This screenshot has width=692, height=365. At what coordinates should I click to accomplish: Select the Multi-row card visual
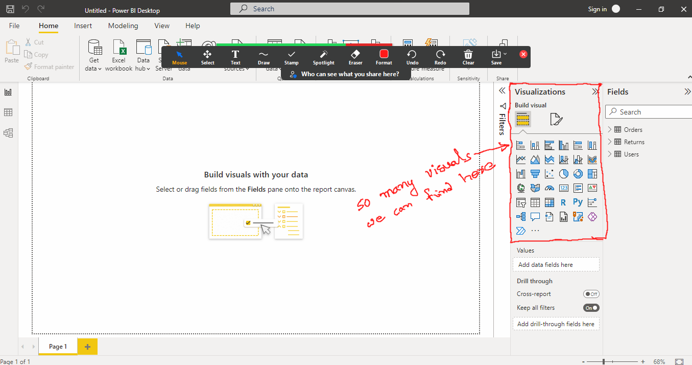coord(578,188)
